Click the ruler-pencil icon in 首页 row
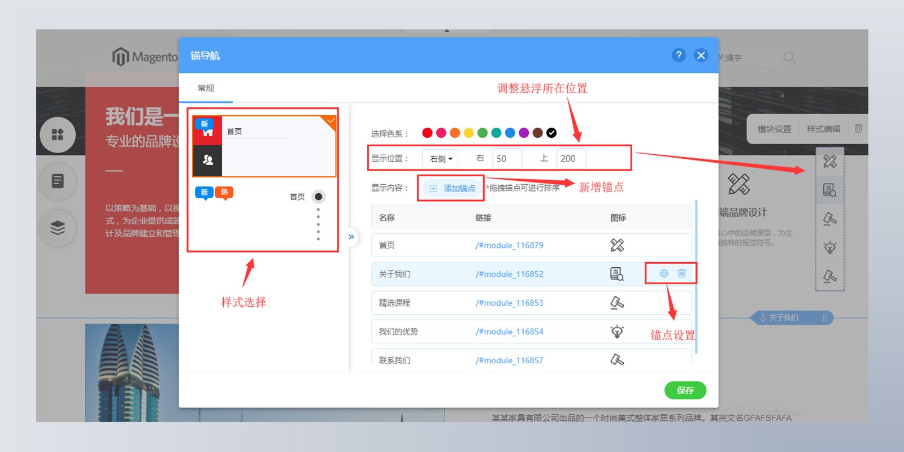 click(617, 245)
